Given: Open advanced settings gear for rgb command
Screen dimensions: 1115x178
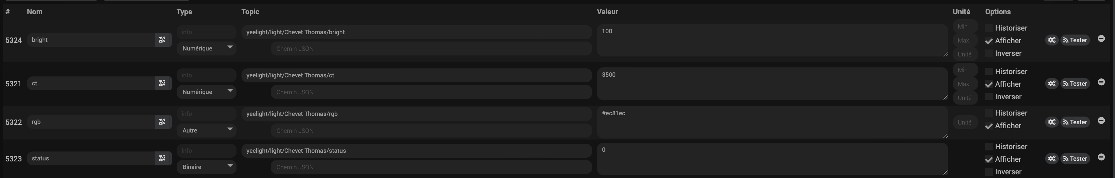Looking at the screenshot, I should pyautogui.click(x=1052, y=122).
